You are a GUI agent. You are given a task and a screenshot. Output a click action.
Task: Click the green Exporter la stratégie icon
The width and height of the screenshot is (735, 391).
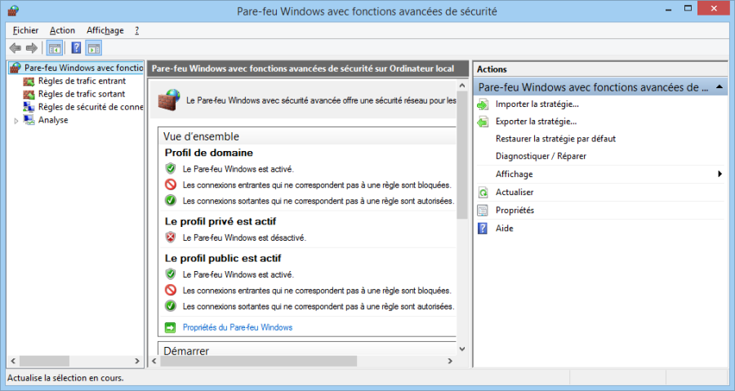coord(483,122)
